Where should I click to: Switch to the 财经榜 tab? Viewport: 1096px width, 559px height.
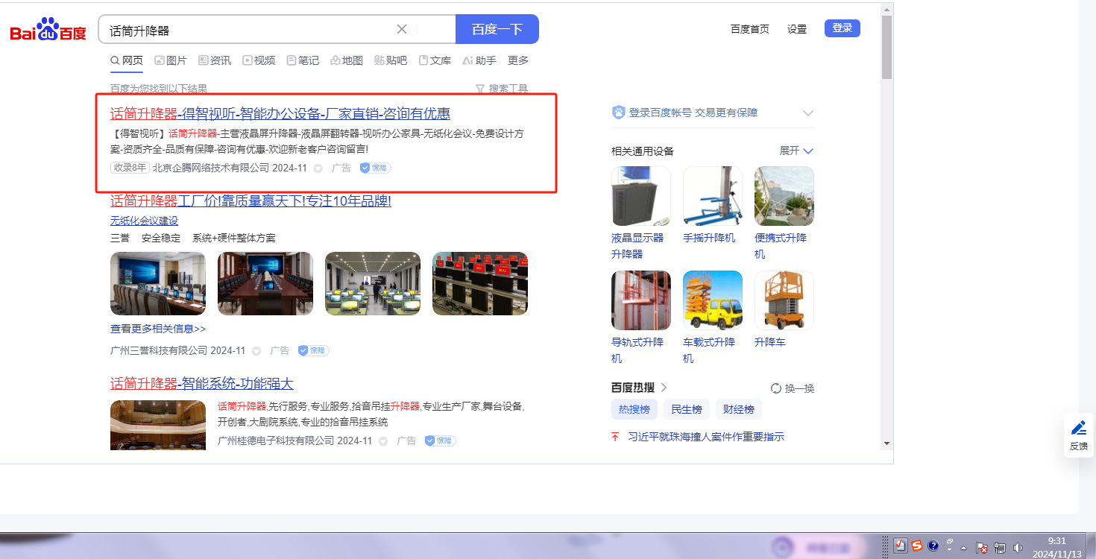(x=739, y=409)
